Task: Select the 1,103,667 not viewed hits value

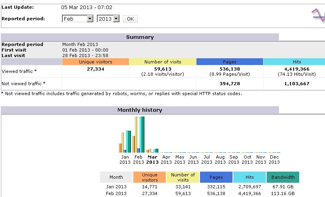Action: tap(296, 84)
